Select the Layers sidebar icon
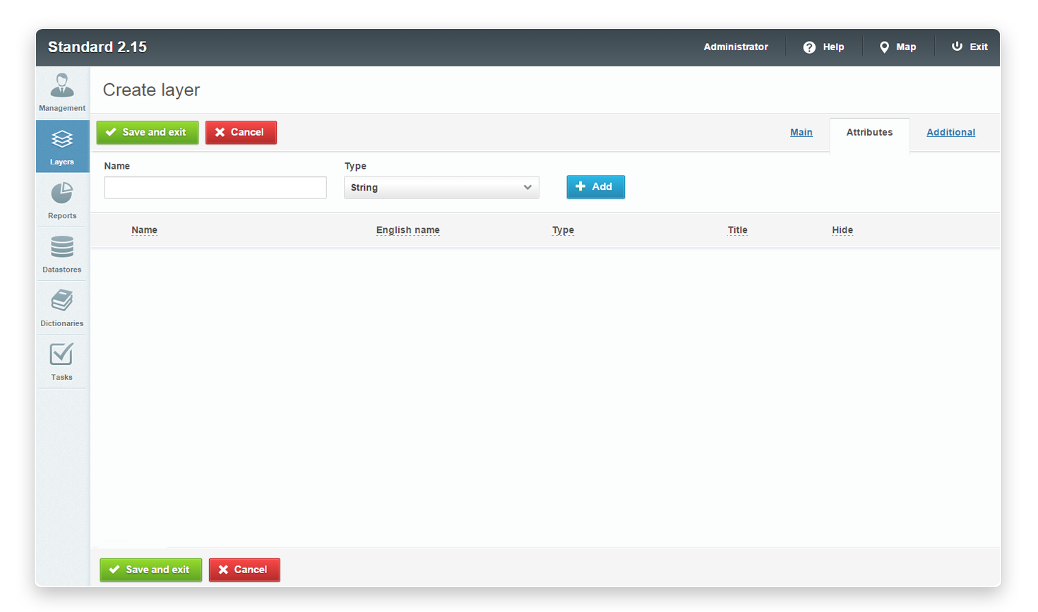The image size is (1038, 612). click(x=62, y=140)
